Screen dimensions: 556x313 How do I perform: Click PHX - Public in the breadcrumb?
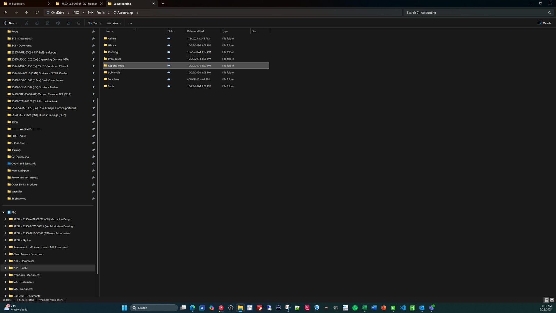[96, 13]
